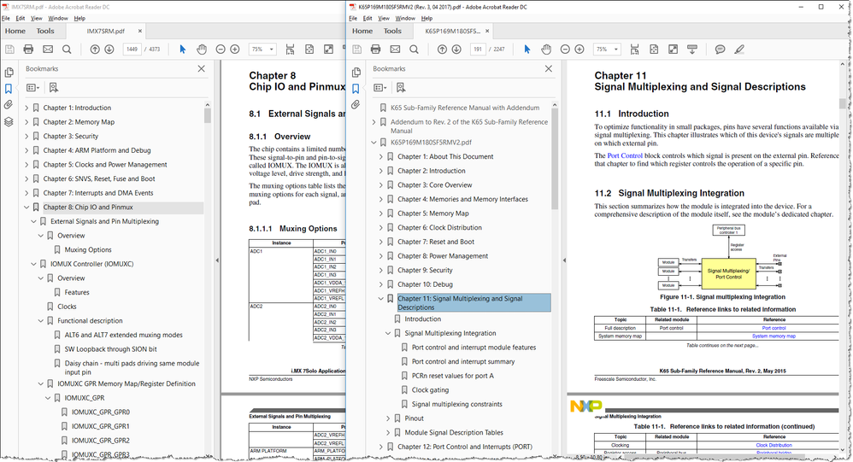Collapse Chapter 11 Signal Multiplexing bookmark
The image size is (853, 462).
pos(381,298)
